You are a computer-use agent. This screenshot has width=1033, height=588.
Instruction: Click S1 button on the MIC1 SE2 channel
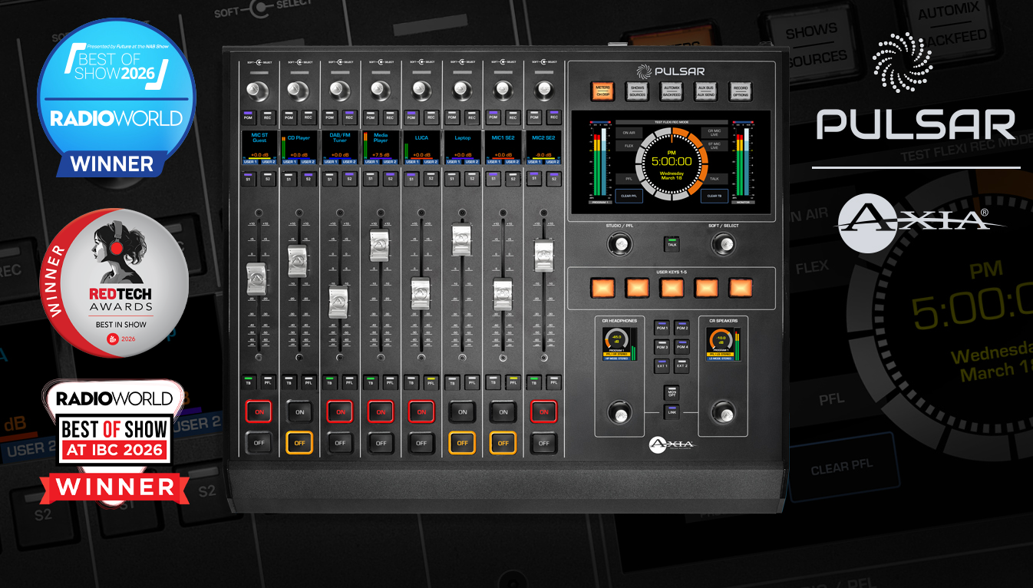(493, 179)
